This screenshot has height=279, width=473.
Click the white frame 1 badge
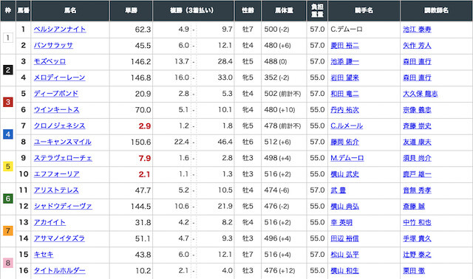(x=8, y=38)
